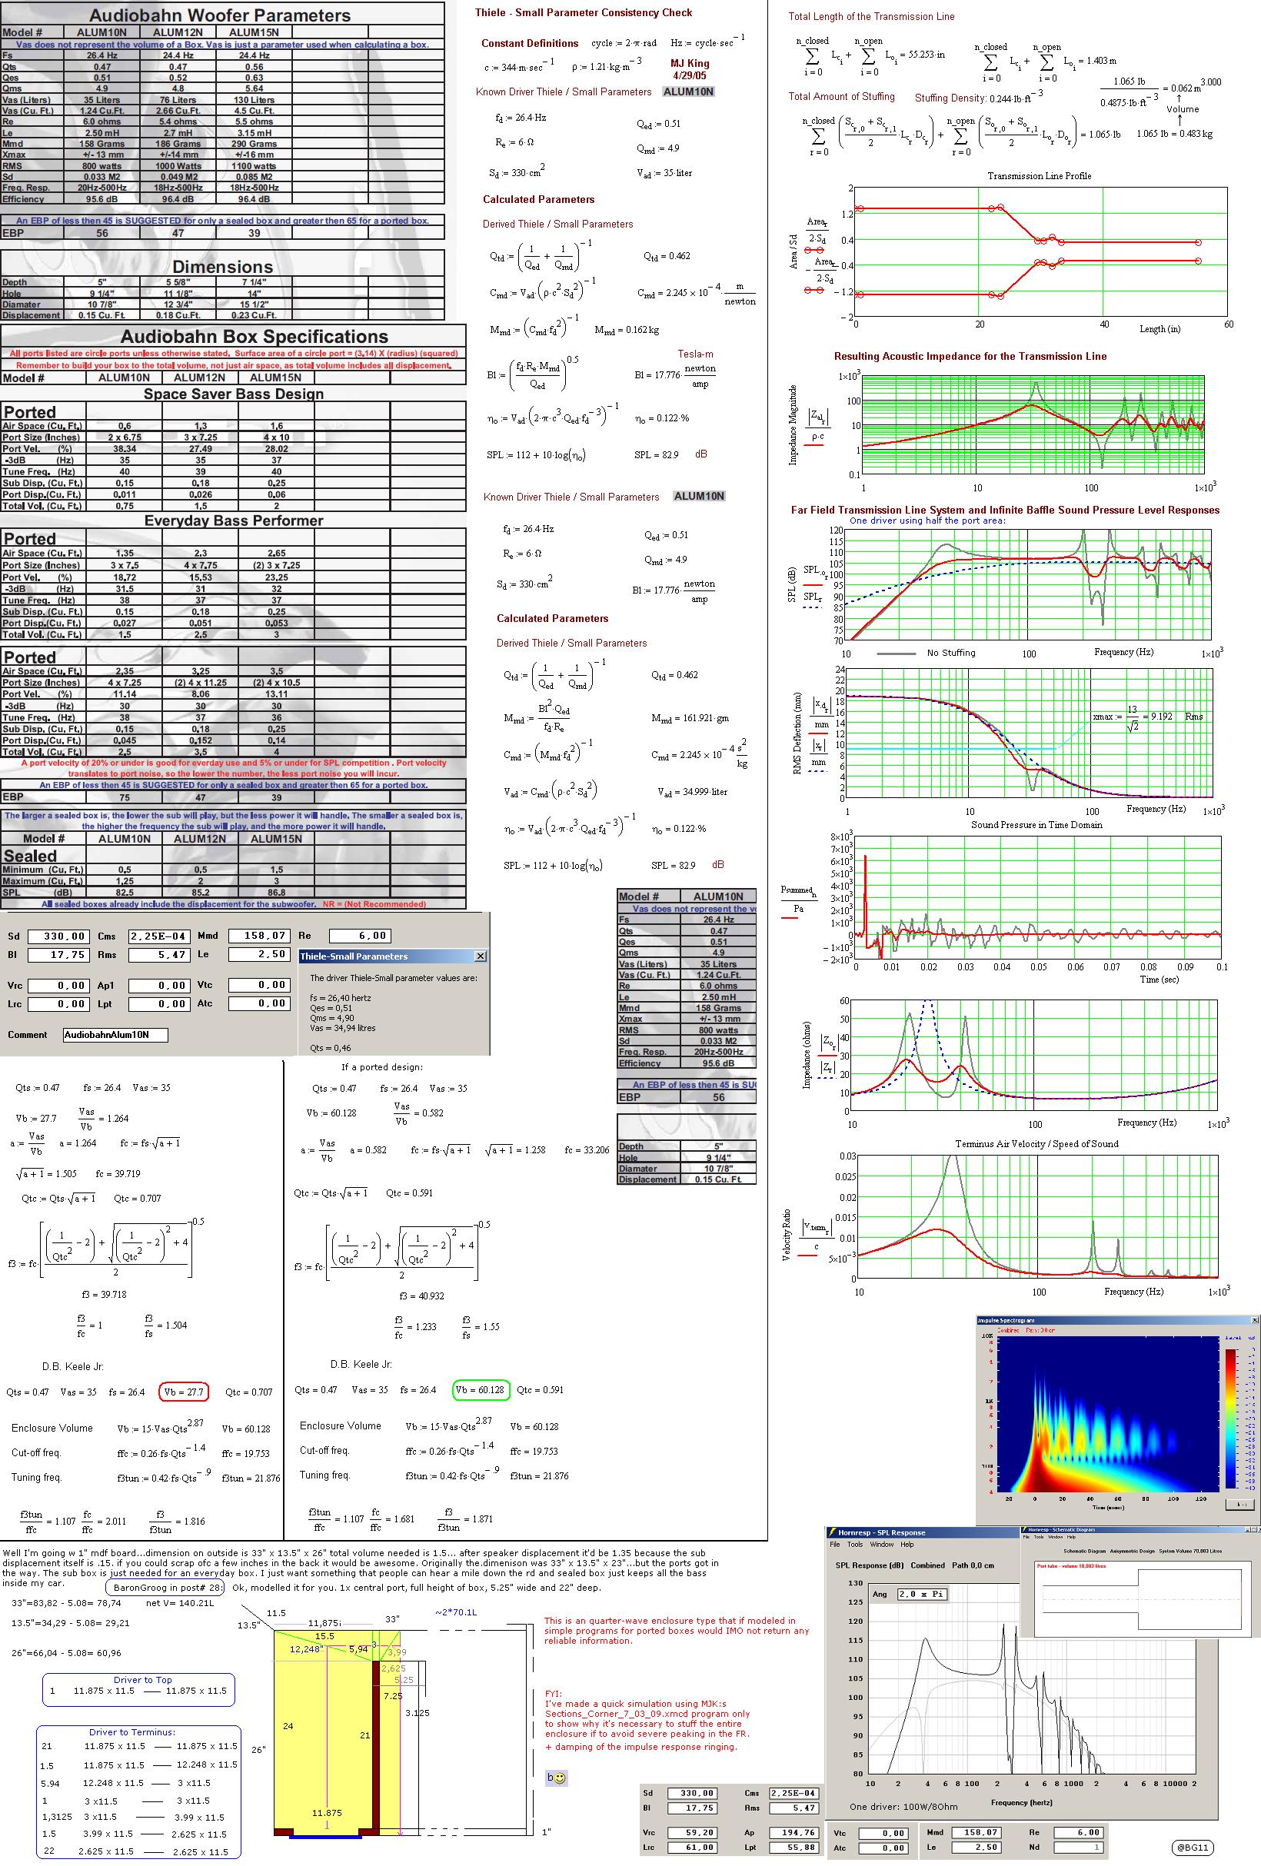Click the green-circled Vb = 60.128 value
The height and width of the screenshot is (1866, 1261).
tap(481, 1390)
